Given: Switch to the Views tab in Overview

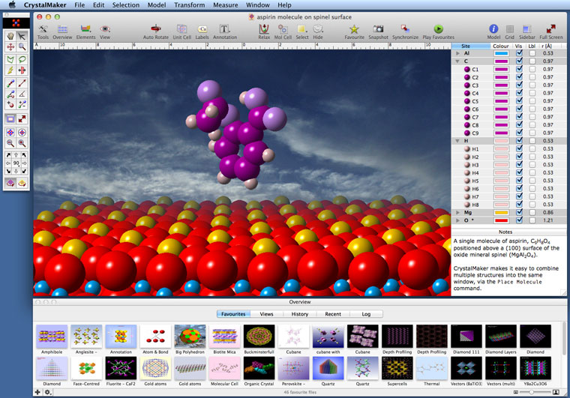Looking at the screenshot, I should pyautogui.click(x=266, y=314).
